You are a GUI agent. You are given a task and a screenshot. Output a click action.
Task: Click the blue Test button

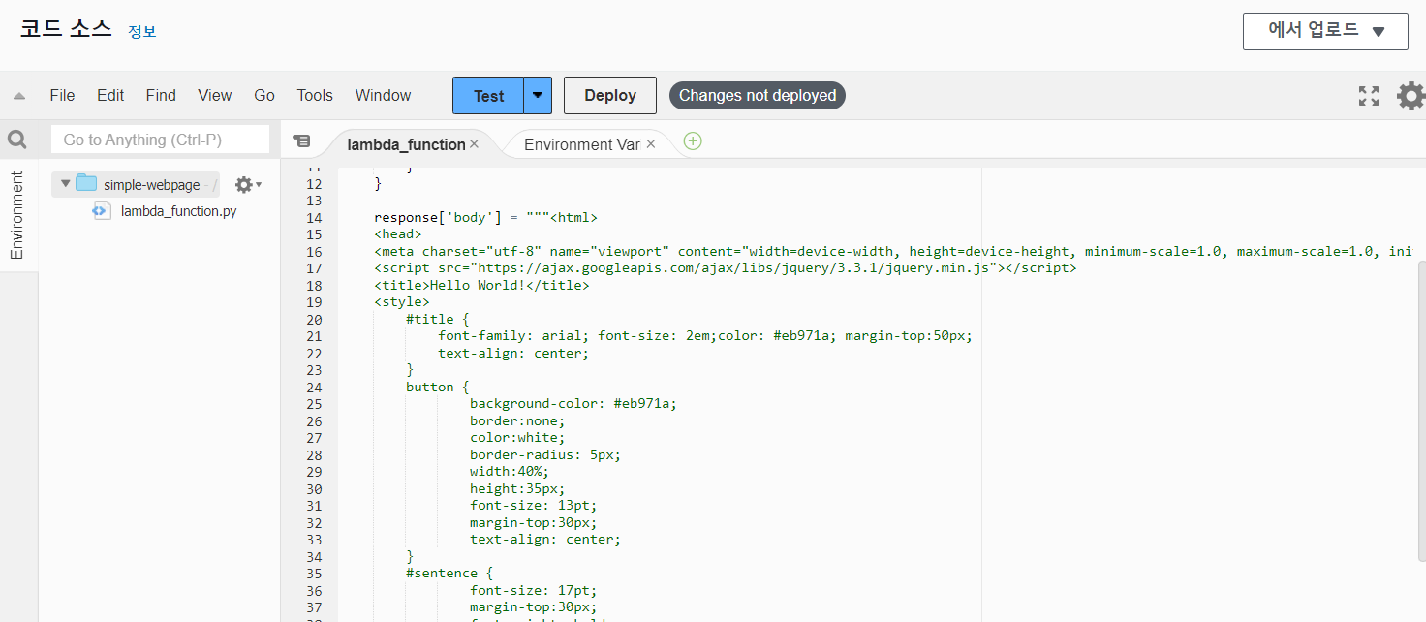click(x=488, y=96)
